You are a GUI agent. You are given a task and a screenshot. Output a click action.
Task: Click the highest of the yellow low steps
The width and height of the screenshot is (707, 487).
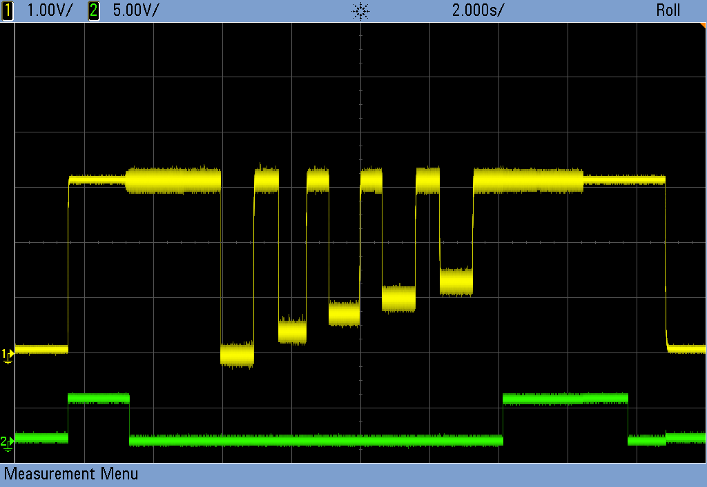coord(456,281)
